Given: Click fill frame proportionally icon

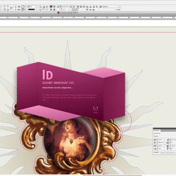Looking at the screenshot, I should point(70,7).
